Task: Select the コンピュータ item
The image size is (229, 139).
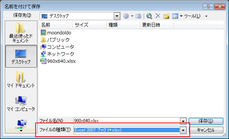Action: pos(57,47)
